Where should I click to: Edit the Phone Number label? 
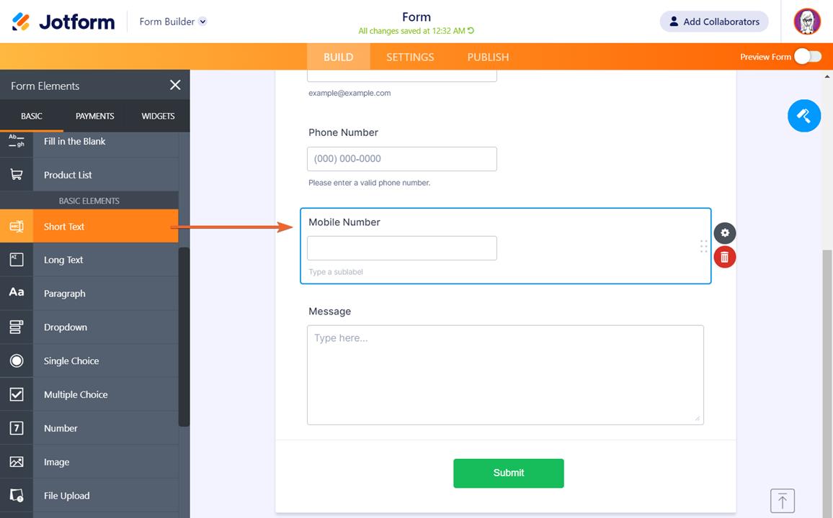point(343,132)
